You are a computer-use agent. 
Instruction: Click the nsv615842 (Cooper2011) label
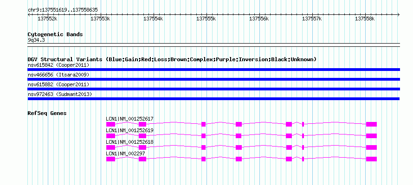[58, 65]
